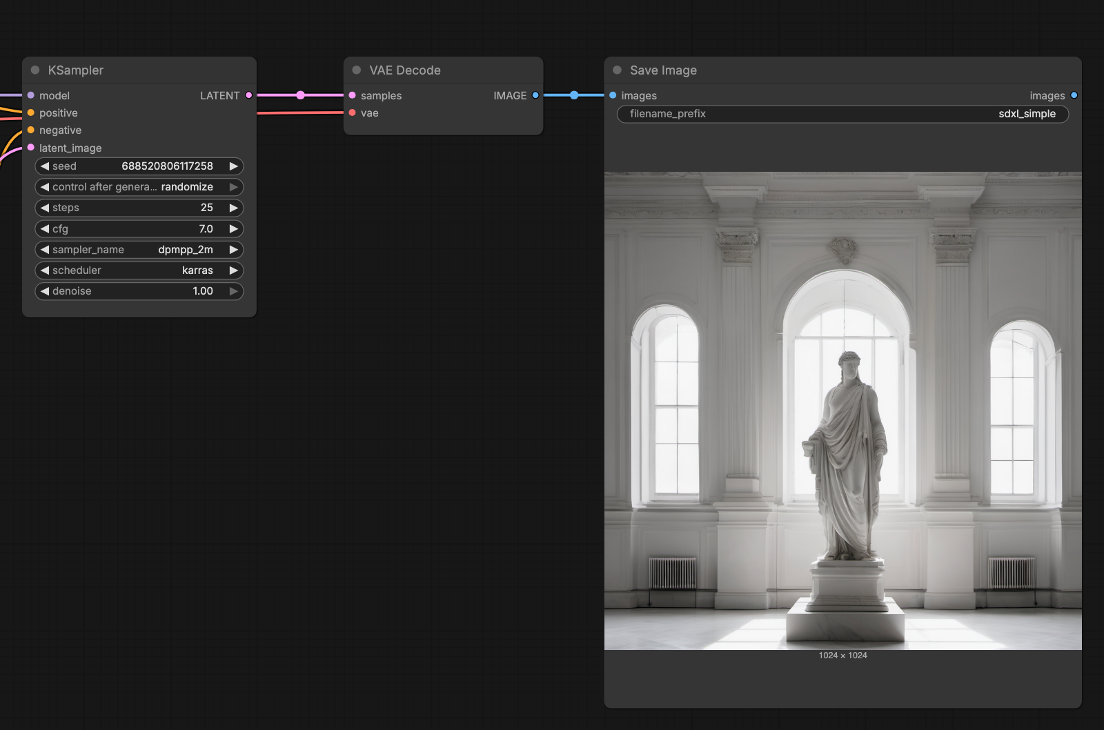1104x730 pixels.
Task: Switch to next scheduler with right arrow
Action: (x=234, y=270)
